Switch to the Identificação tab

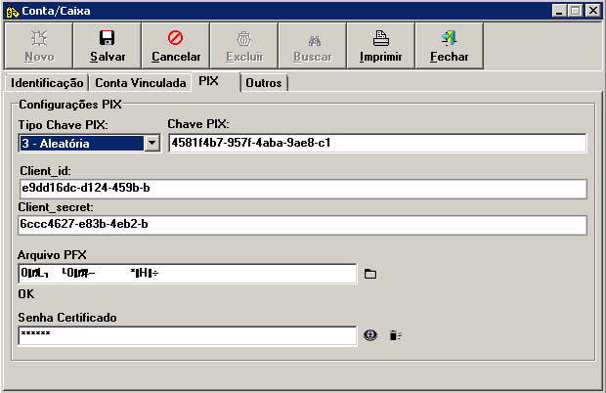[x=47, y=83]
